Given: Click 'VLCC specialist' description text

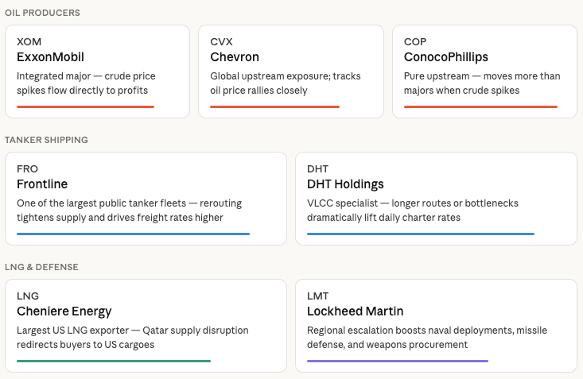Looking at the screenshot, I should (343, 203).
